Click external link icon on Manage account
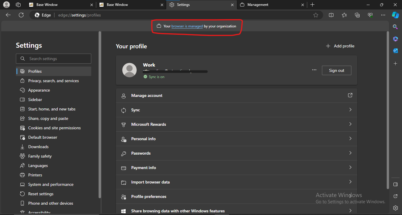This screenshot has height=215, width=402. (350, 95)
